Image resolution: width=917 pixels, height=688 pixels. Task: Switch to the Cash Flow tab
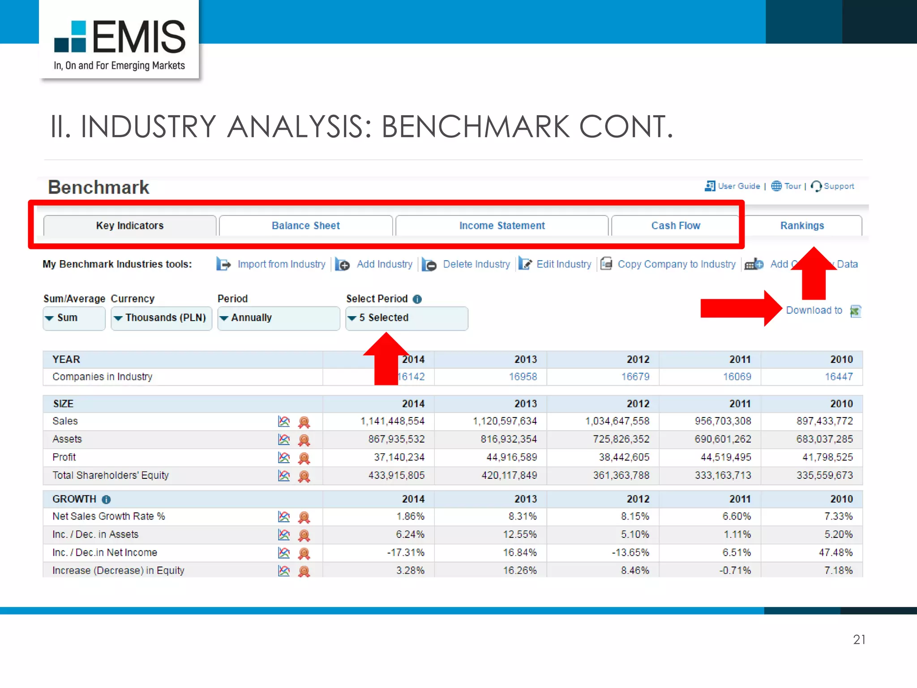point(675,225)
